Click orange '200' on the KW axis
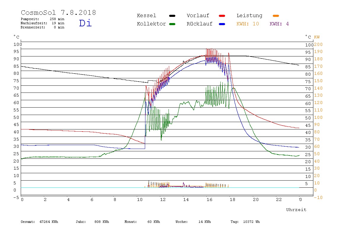Screen dimensions: 340x240 click(x=318, y=44)
